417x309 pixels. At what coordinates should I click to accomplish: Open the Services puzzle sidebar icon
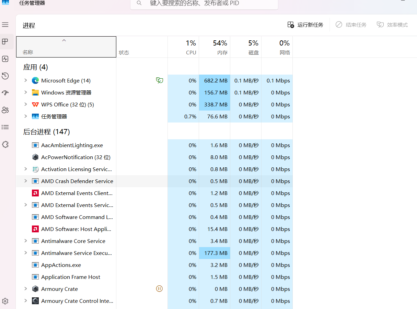[x=5, y=144]
